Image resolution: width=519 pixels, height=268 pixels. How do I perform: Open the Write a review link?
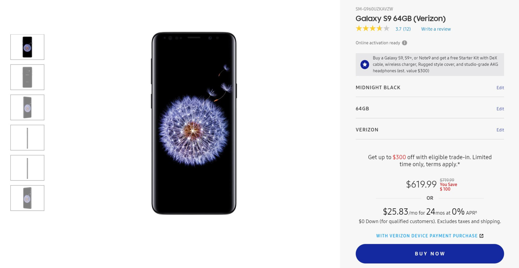pos(436,29)
